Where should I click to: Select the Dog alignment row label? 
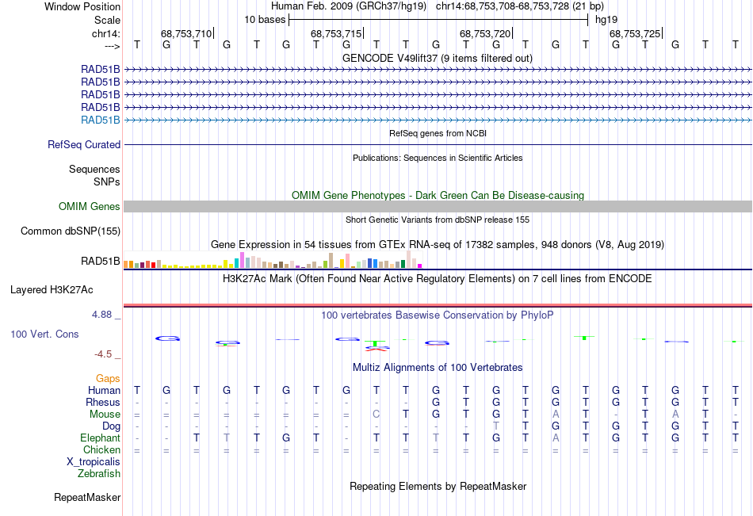[111, 426]
